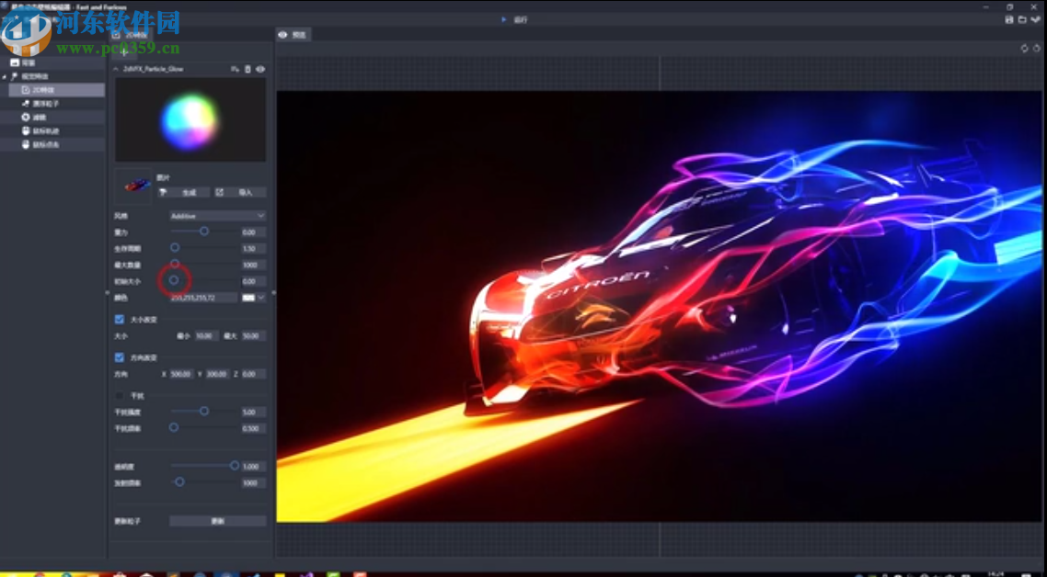Click the Run play icon in the top bar
Viewport: 1047px width, 577px height.
[504, 19]
